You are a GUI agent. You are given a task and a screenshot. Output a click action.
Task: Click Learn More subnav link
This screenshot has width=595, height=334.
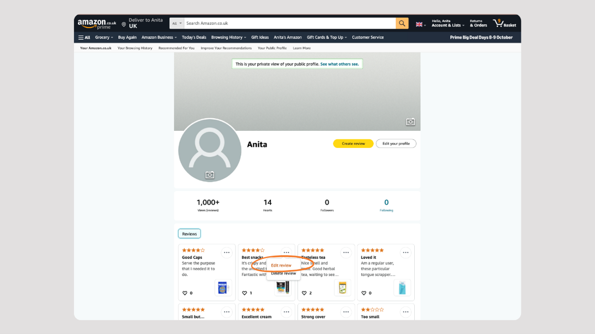(302, 48)
